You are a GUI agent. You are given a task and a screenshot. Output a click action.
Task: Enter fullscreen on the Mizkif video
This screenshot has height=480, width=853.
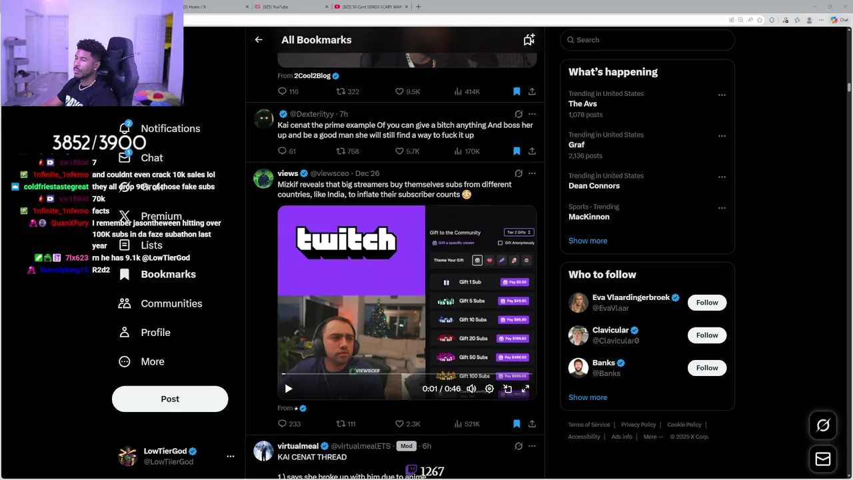525,389
